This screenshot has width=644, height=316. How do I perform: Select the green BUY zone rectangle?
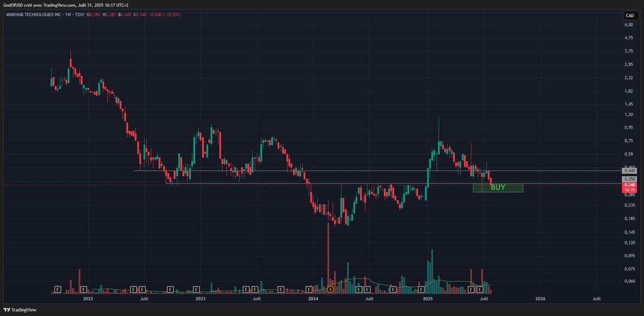coord(498,187)
